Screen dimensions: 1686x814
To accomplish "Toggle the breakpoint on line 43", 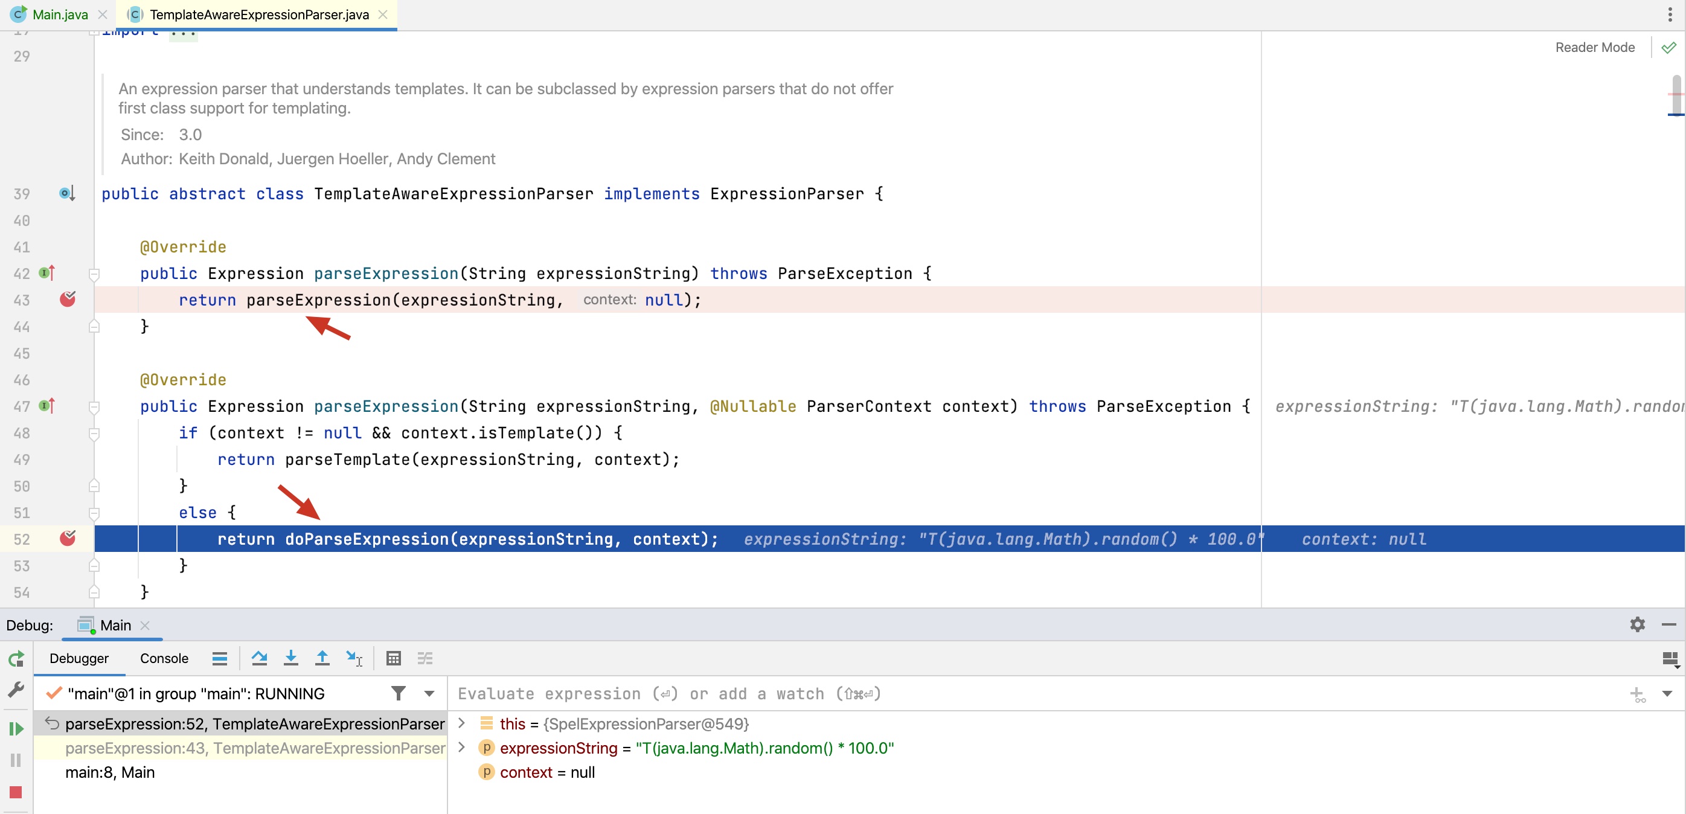I will click(x=68, y=299).
